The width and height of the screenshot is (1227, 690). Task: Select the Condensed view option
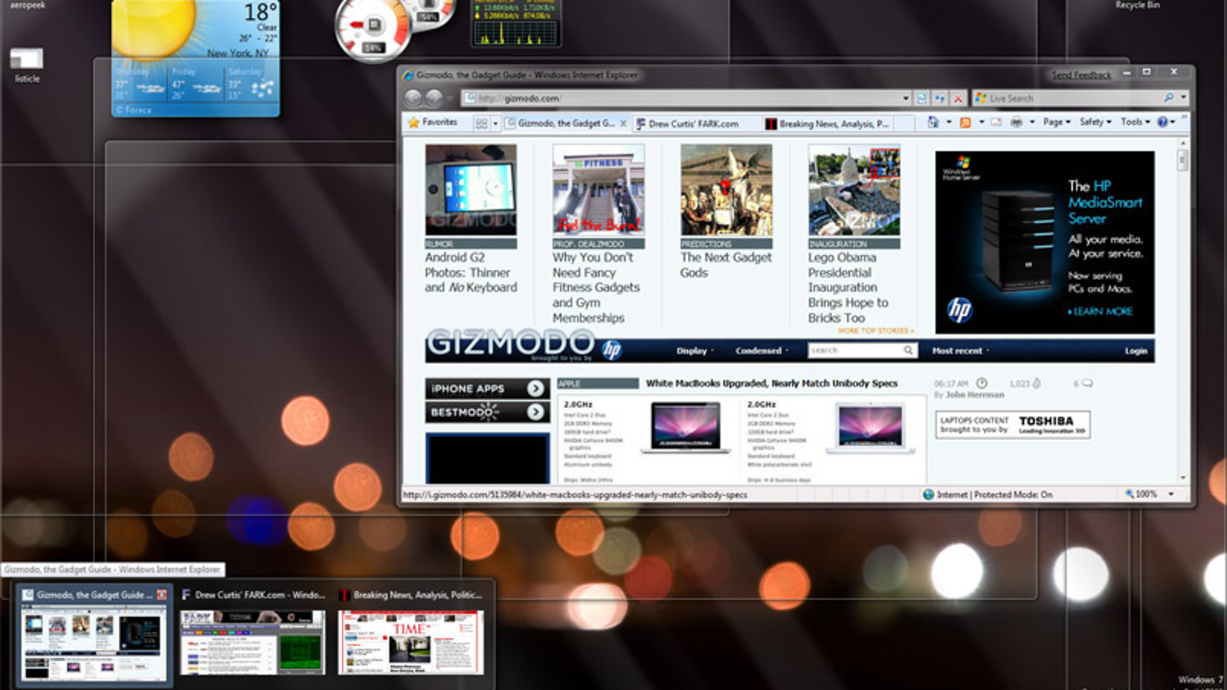click(762, 350)
